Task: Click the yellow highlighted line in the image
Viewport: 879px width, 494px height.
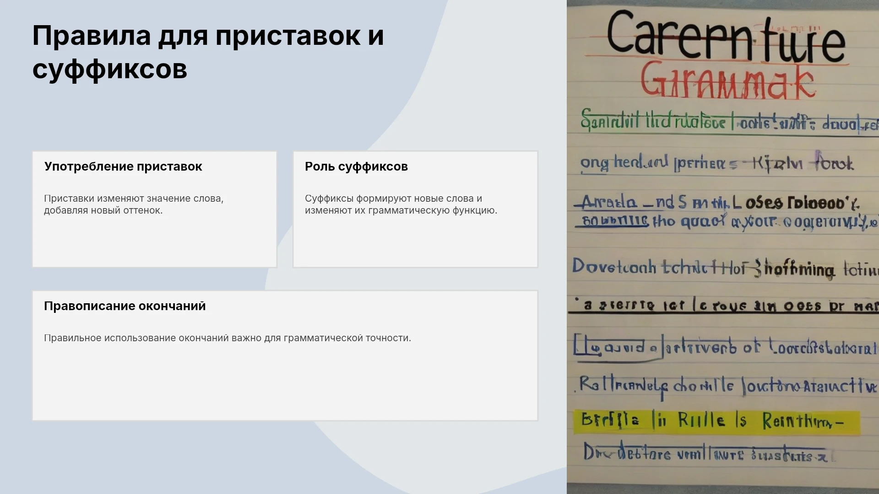Action: pos(716,422)
